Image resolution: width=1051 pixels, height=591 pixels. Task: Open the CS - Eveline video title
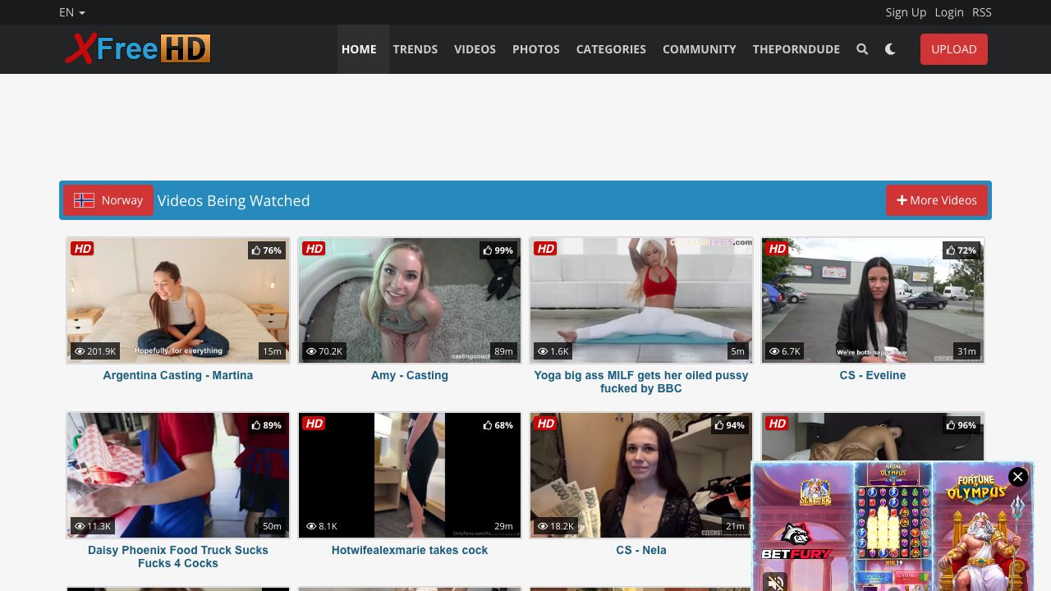pos(873,375)
